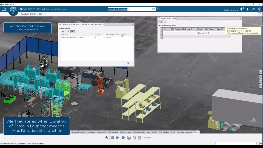Close the Assembly Machine chart panel
This screenshot has height=148, width=263.
tap(133, 24)
